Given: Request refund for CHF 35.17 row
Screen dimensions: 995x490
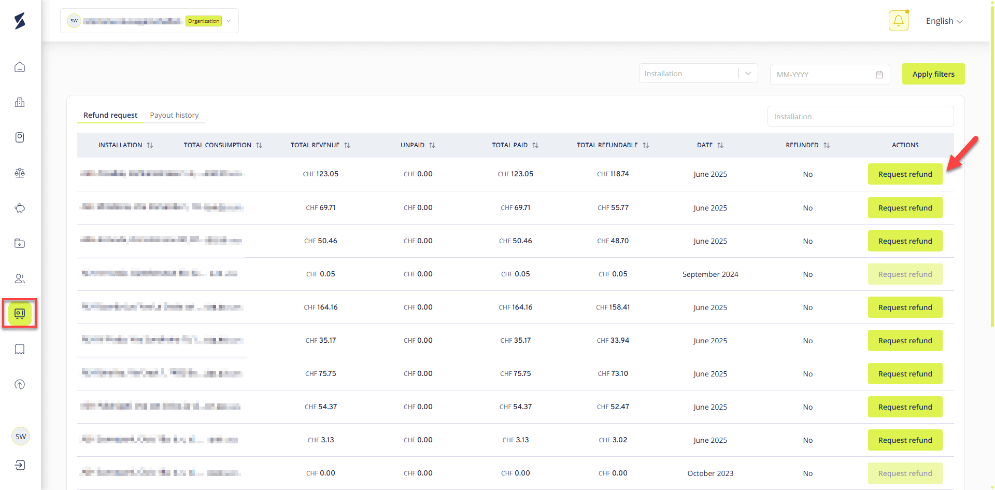Looking at the screenshot, I should pyautogui.click(x=905, y=341).
